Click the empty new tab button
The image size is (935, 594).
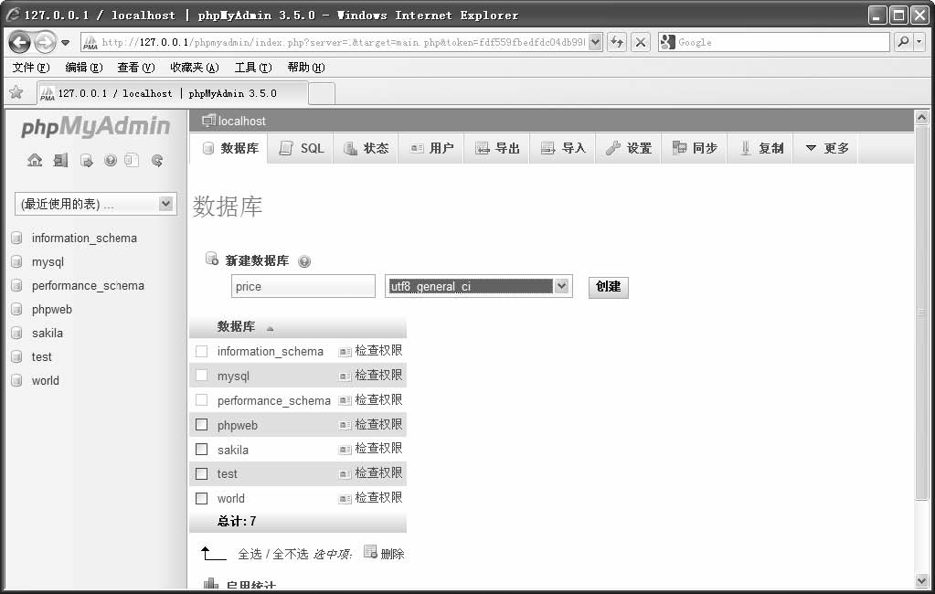[322, 93]
